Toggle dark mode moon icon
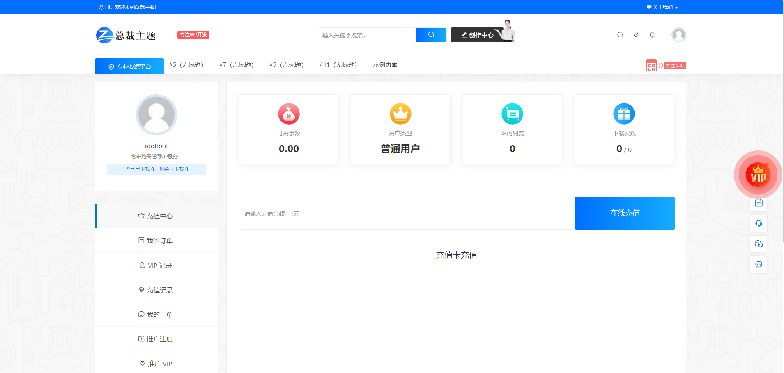Viewport: 784px width, 373px height. 636,35
